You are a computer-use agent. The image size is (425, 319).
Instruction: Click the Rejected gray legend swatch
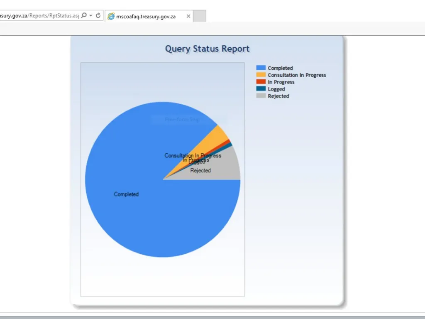point(261,96)
